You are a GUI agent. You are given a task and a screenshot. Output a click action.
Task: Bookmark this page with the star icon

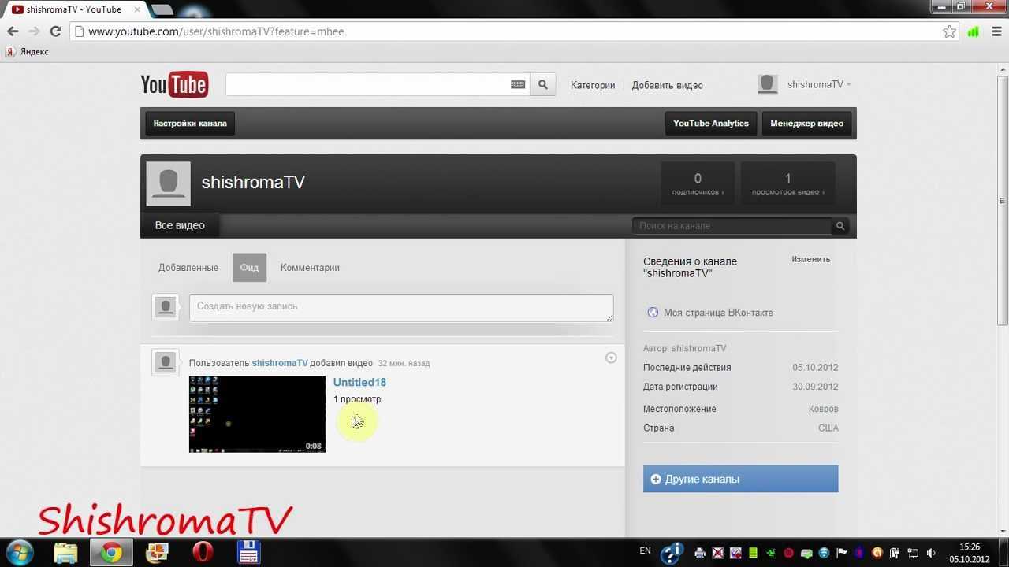949,31
